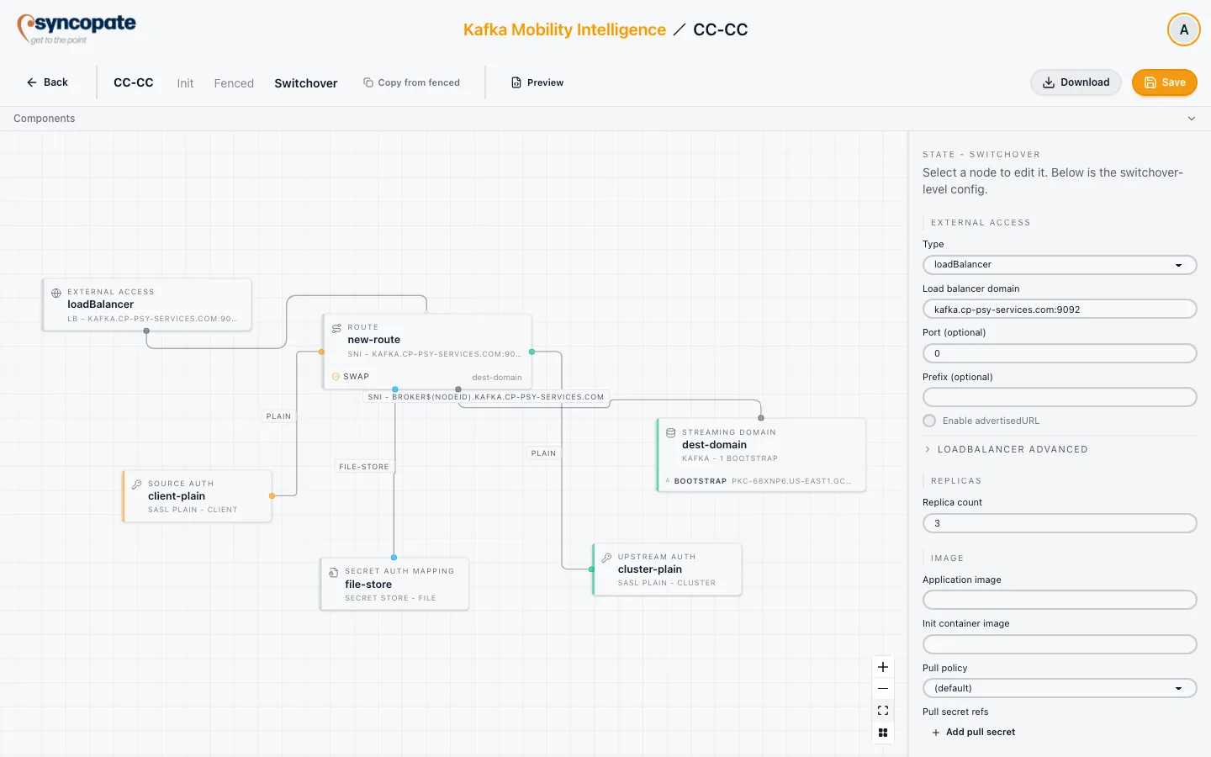Image resolution: width=1211 pixels, height=757 pixels.
Task: Click the Copy from fenced copy icon
Action: [x=368, y=82]
